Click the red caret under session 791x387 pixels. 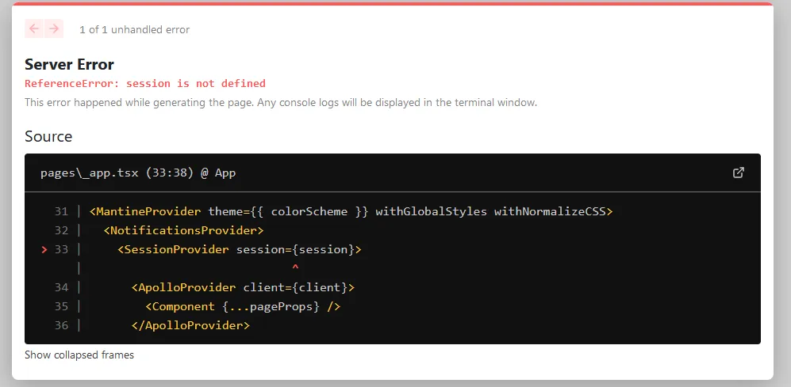pos(295,267)
